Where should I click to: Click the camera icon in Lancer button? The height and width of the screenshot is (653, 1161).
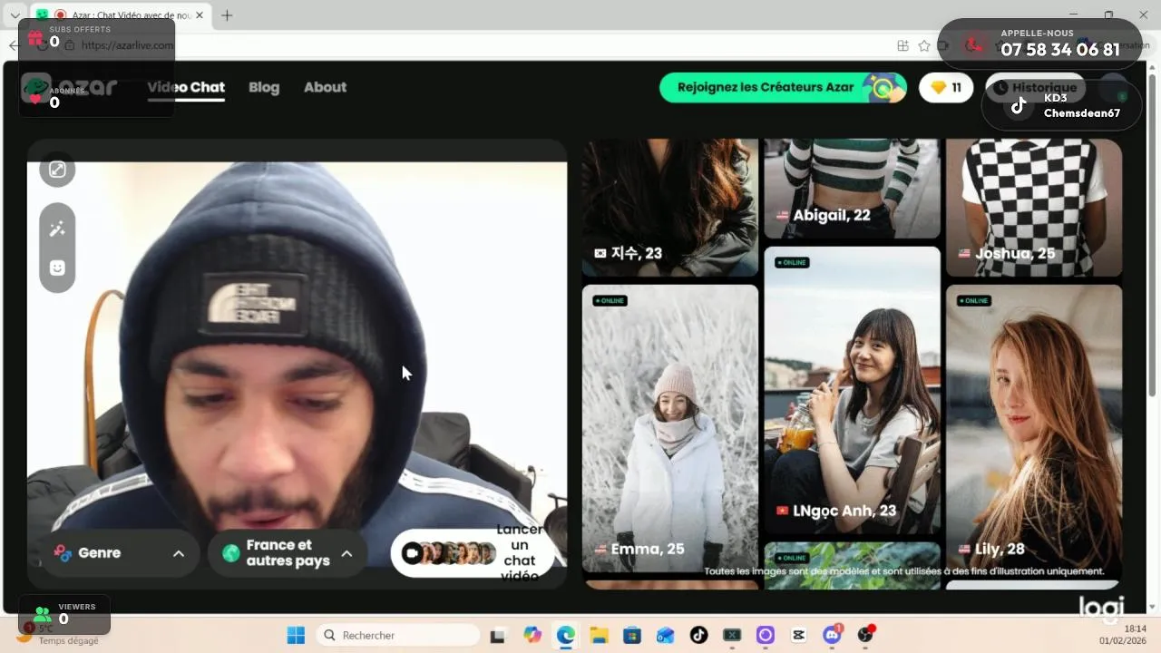coord(412,553)
